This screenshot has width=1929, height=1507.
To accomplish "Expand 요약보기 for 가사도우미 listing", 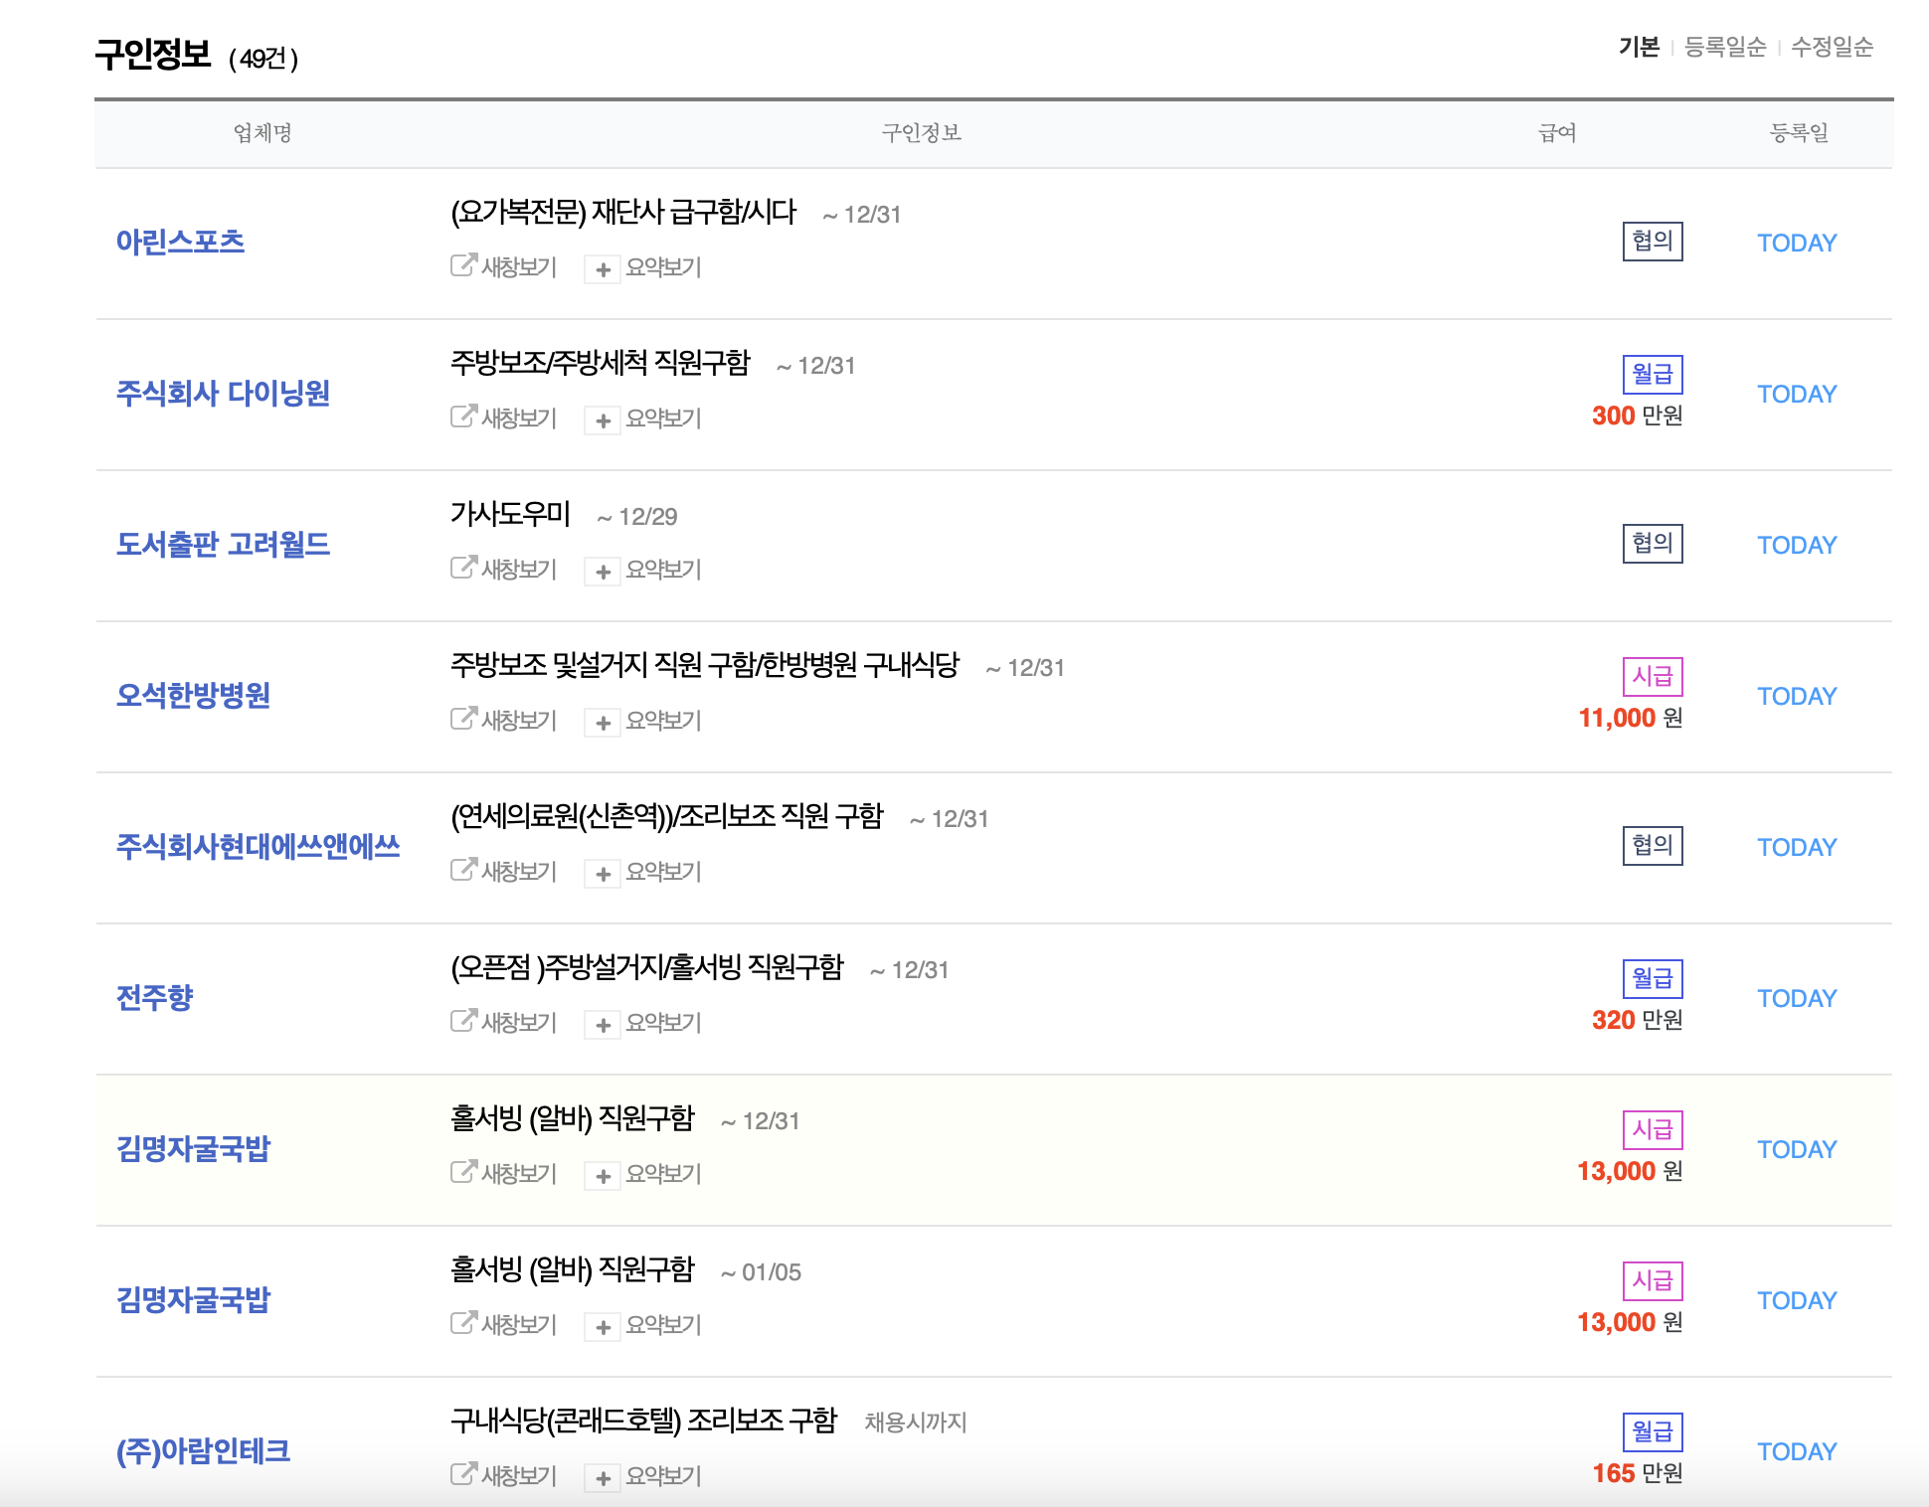I will [643, 570].
